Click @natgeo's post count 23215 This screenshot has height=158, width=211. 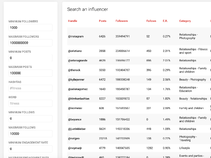[103, 139]
